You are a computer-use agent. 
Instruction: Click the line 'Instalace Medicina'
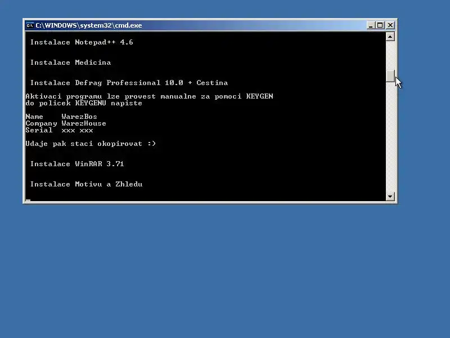point(71,63)
